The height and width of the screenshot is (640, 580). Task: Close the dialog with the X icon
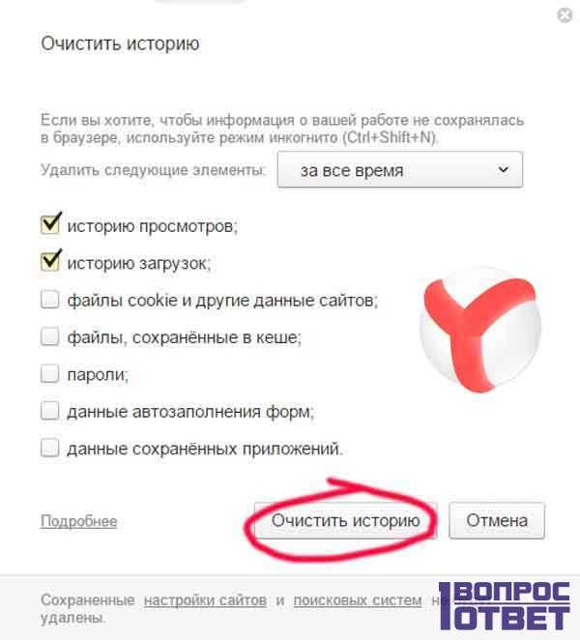point(565,15)
